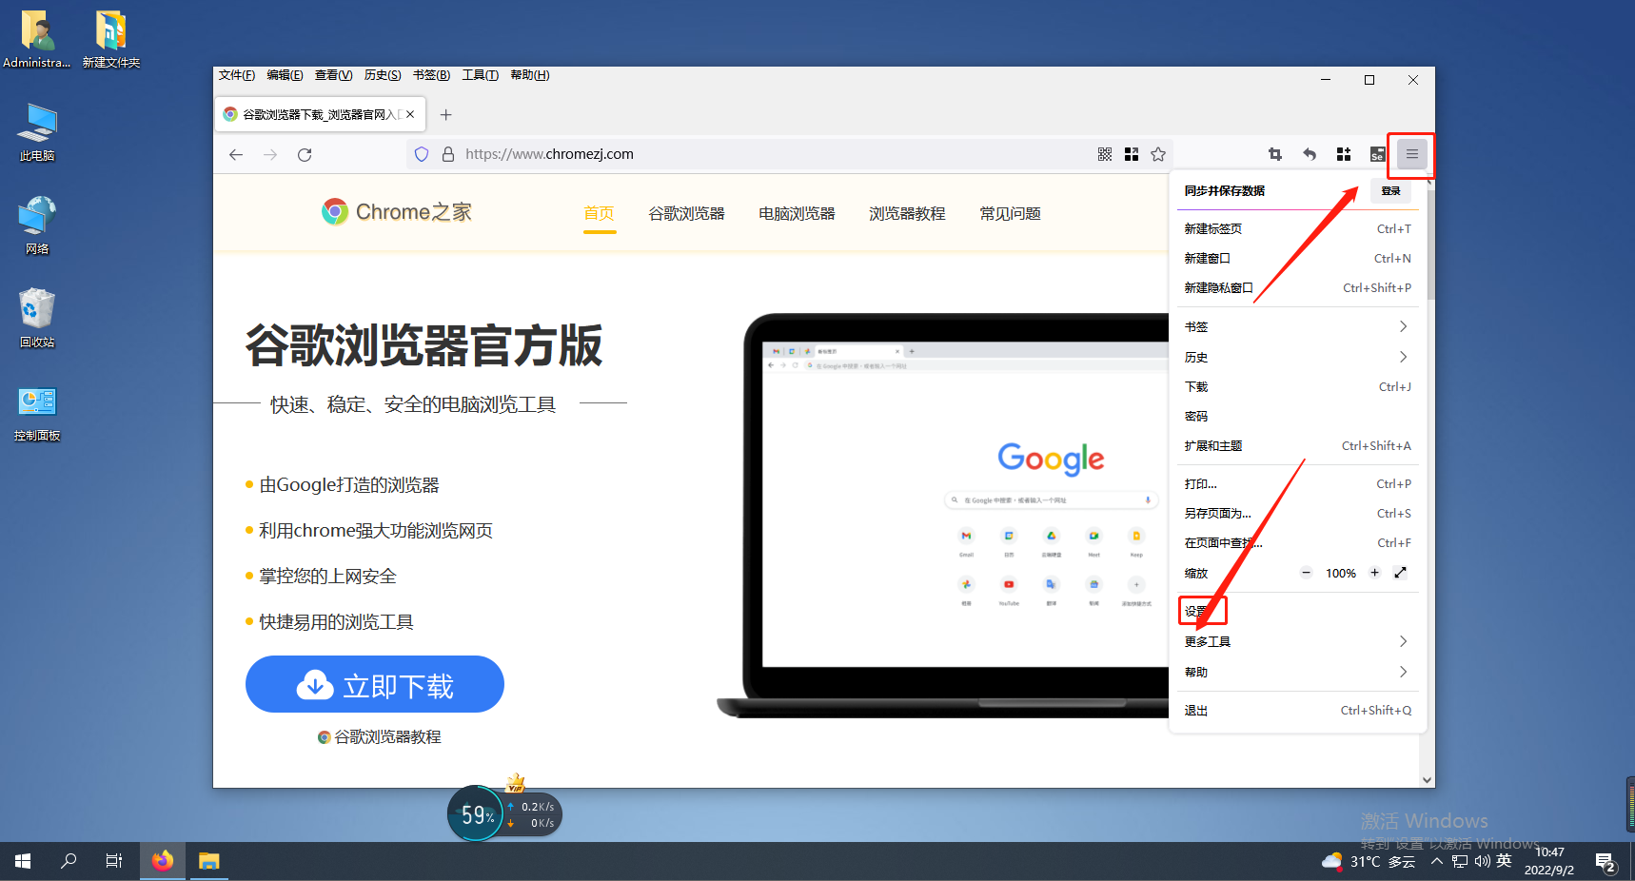Choose 退出 from the menu
Viewport: 1635px width, 881px height.
point(1297,710)
